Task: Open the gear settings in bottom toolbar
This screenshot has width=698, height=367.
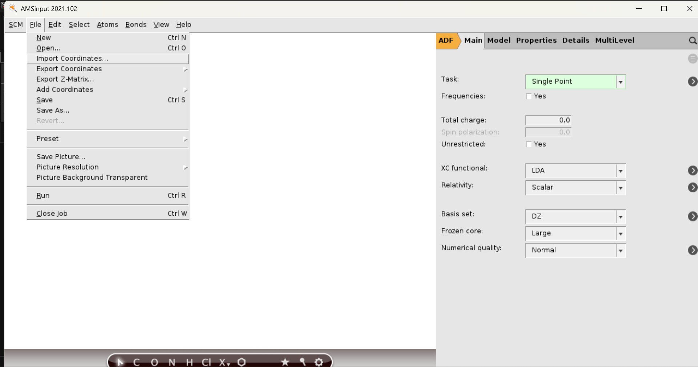Action: pos(319,362)
